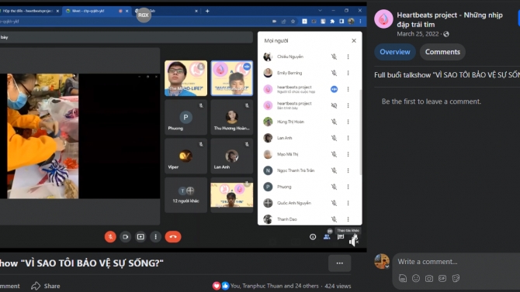Attach a photo to the comment

click(428, 278)
